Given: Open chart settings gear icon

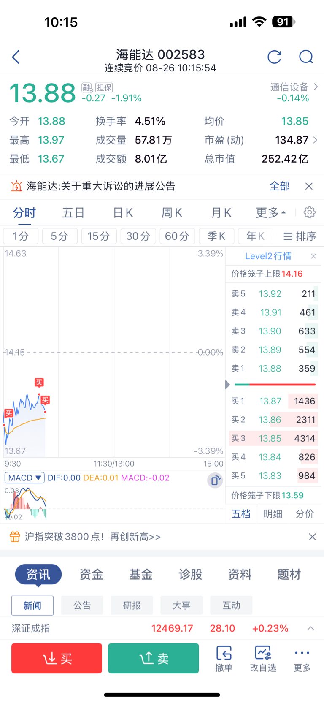Looking at the screenshot, I should (x=310, y=212).
